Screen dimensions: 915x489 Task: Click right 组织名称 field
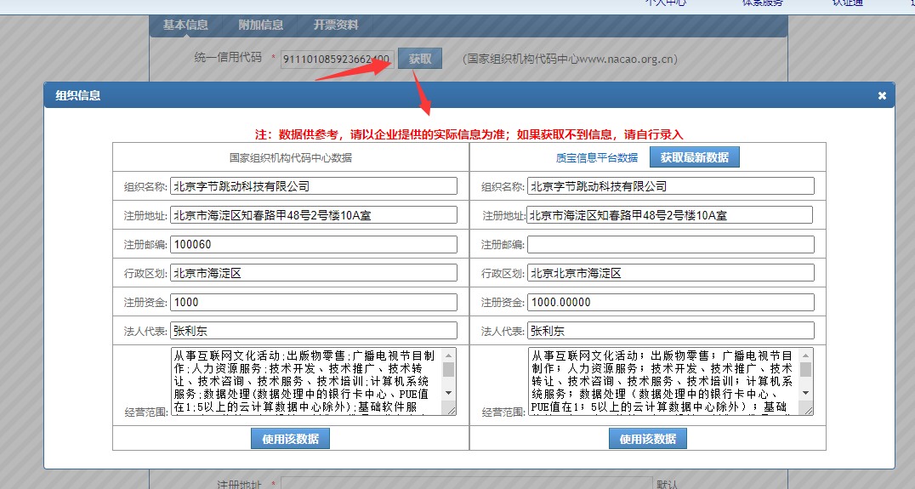click(x=671, y=186)
